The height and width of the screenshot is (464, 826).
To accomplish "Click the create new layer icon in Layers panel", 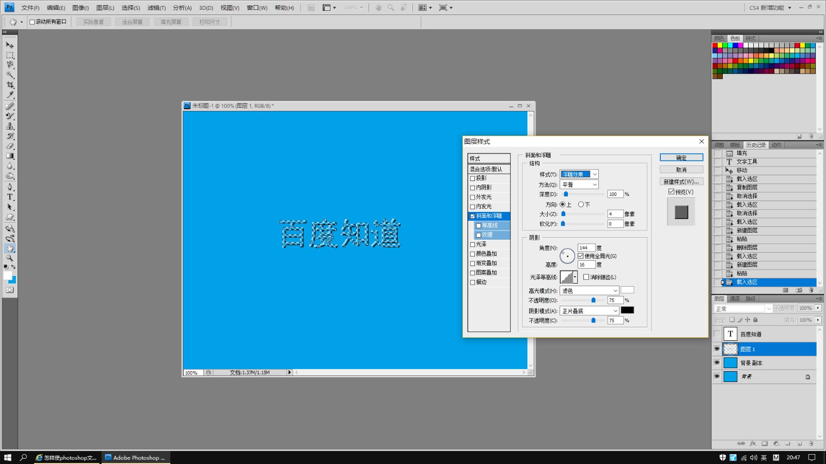I will (799, 443).
